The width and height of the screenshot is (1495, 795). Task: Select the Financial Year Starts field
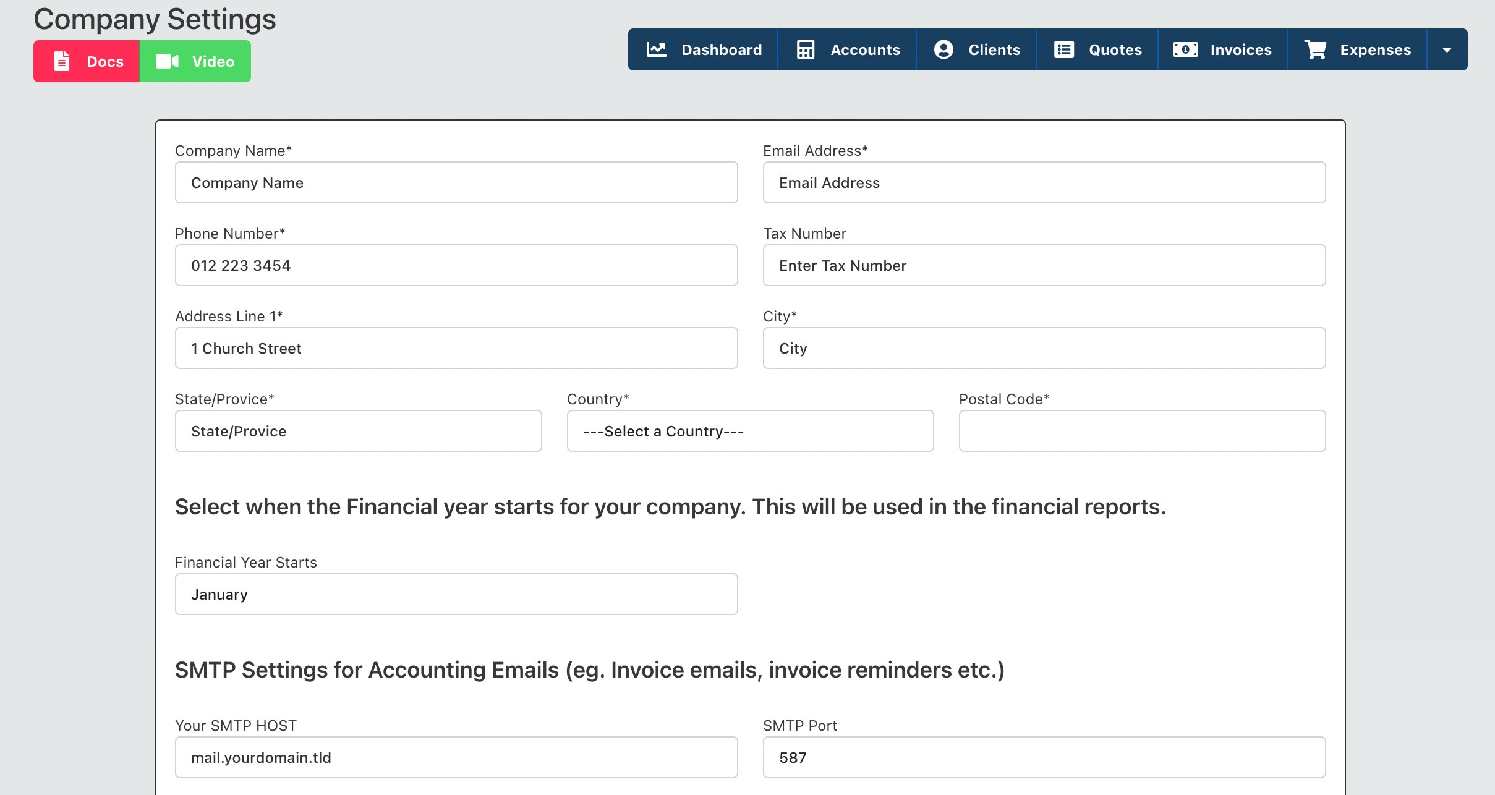[457, 595]
